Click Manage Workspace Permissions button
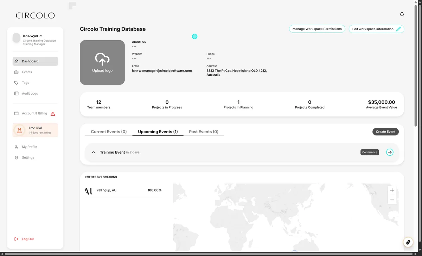 317,29
